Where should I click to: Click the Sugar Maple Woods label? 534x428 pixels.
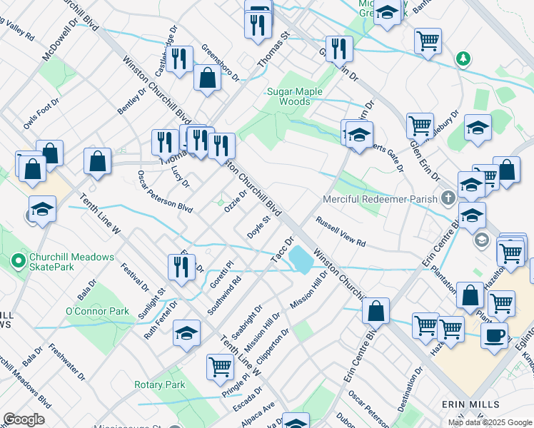click(294, 96)
